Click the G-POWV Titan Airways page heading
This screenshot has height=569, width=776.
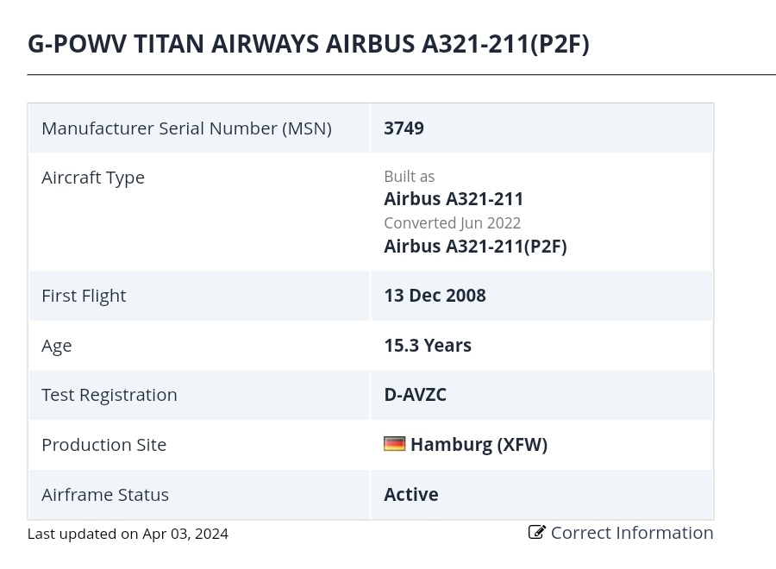click(309, 44)
